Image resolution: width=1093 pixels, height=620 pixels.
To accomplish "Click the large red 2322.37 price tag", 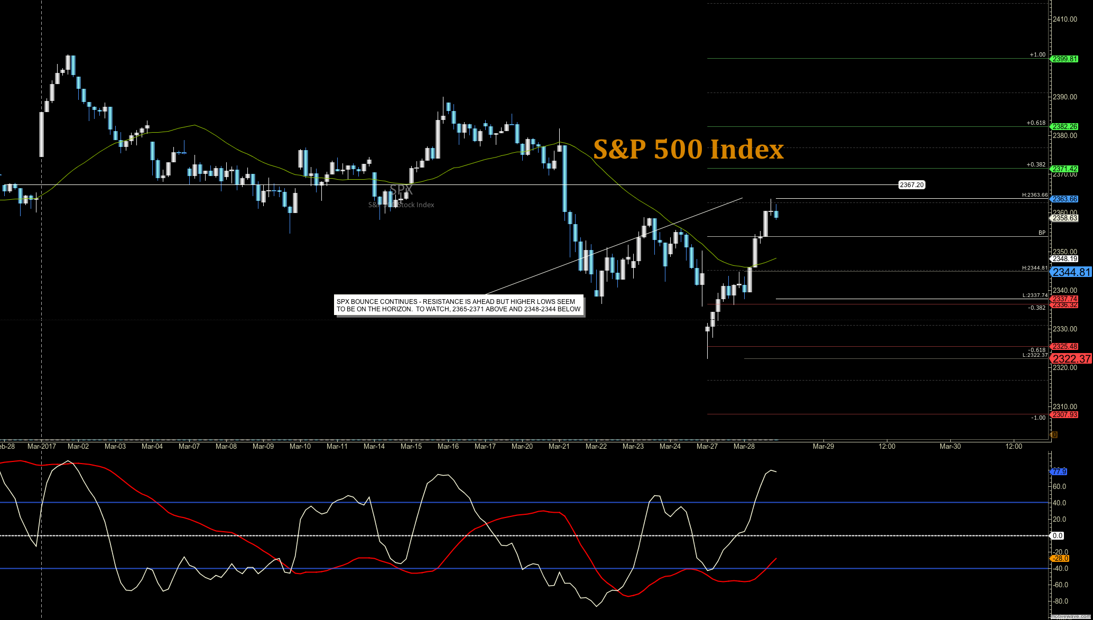I will (1071, 358).
